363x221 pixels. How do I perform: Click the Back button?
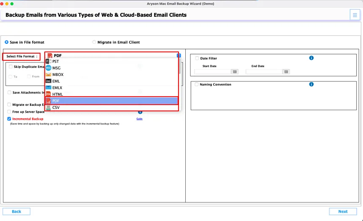tap(16, 212)
